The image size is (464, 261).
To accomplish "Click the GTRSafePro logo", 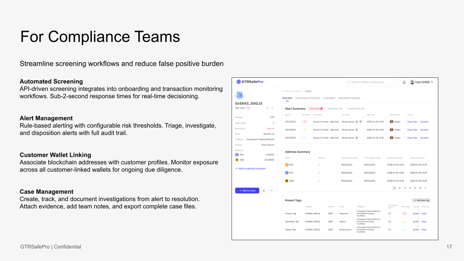I will 250,82.
